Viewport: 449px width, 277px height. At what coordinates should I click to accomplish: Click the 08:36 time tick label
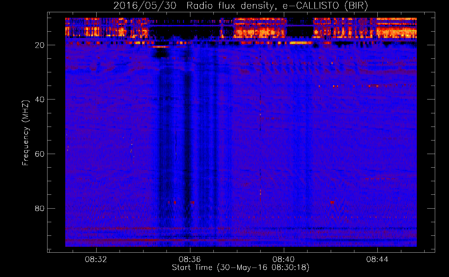tap(190, 260)
